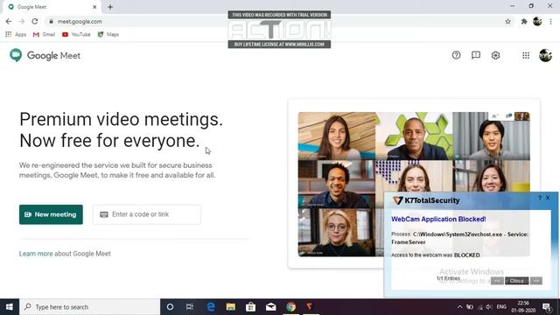This screenshot has height=315, width=560.
Task: Open Chrome three-dot menu
Action: coord(550,21)
